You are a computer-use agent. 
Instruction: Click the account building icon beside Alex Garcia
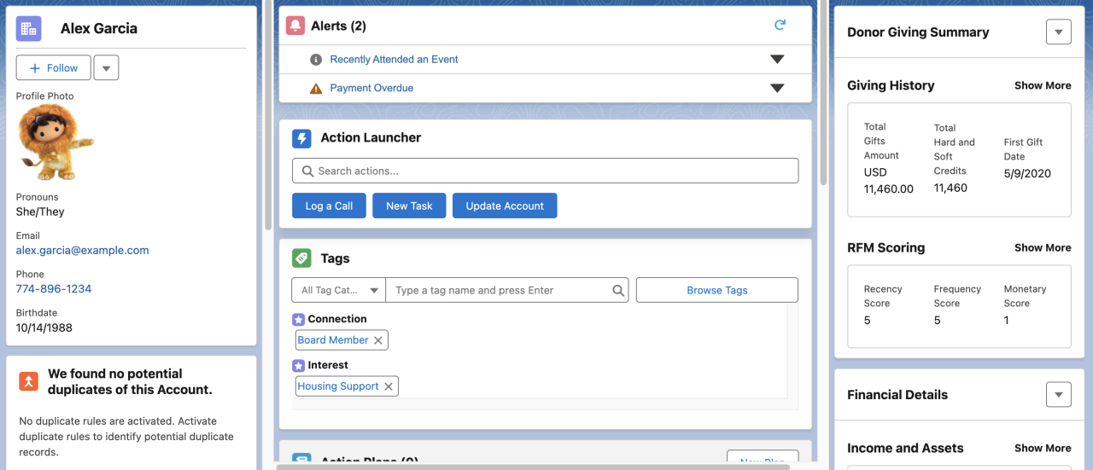[28, 28]
